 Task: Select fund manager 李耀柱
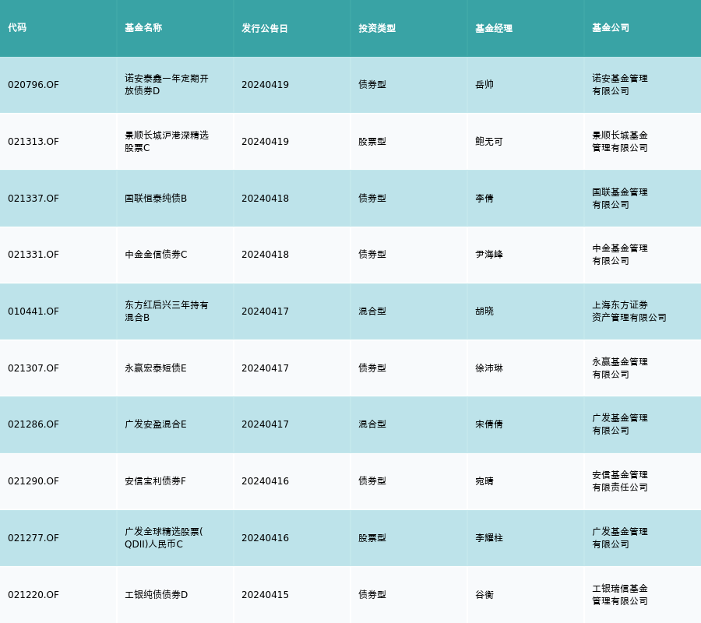(x=489, y=538)
